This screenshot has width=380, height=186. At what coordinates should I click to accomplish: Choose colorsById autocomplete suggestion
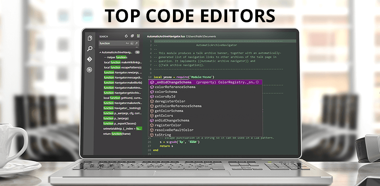coord(205,97)
